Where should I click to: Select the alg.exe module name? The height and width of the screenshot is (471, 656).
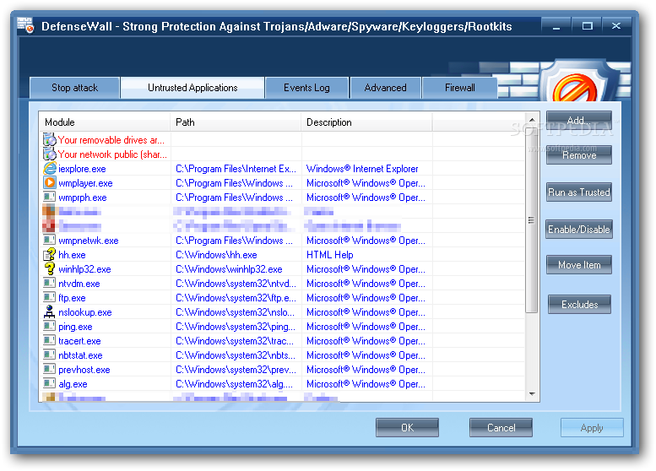click(x=73, y=384)
